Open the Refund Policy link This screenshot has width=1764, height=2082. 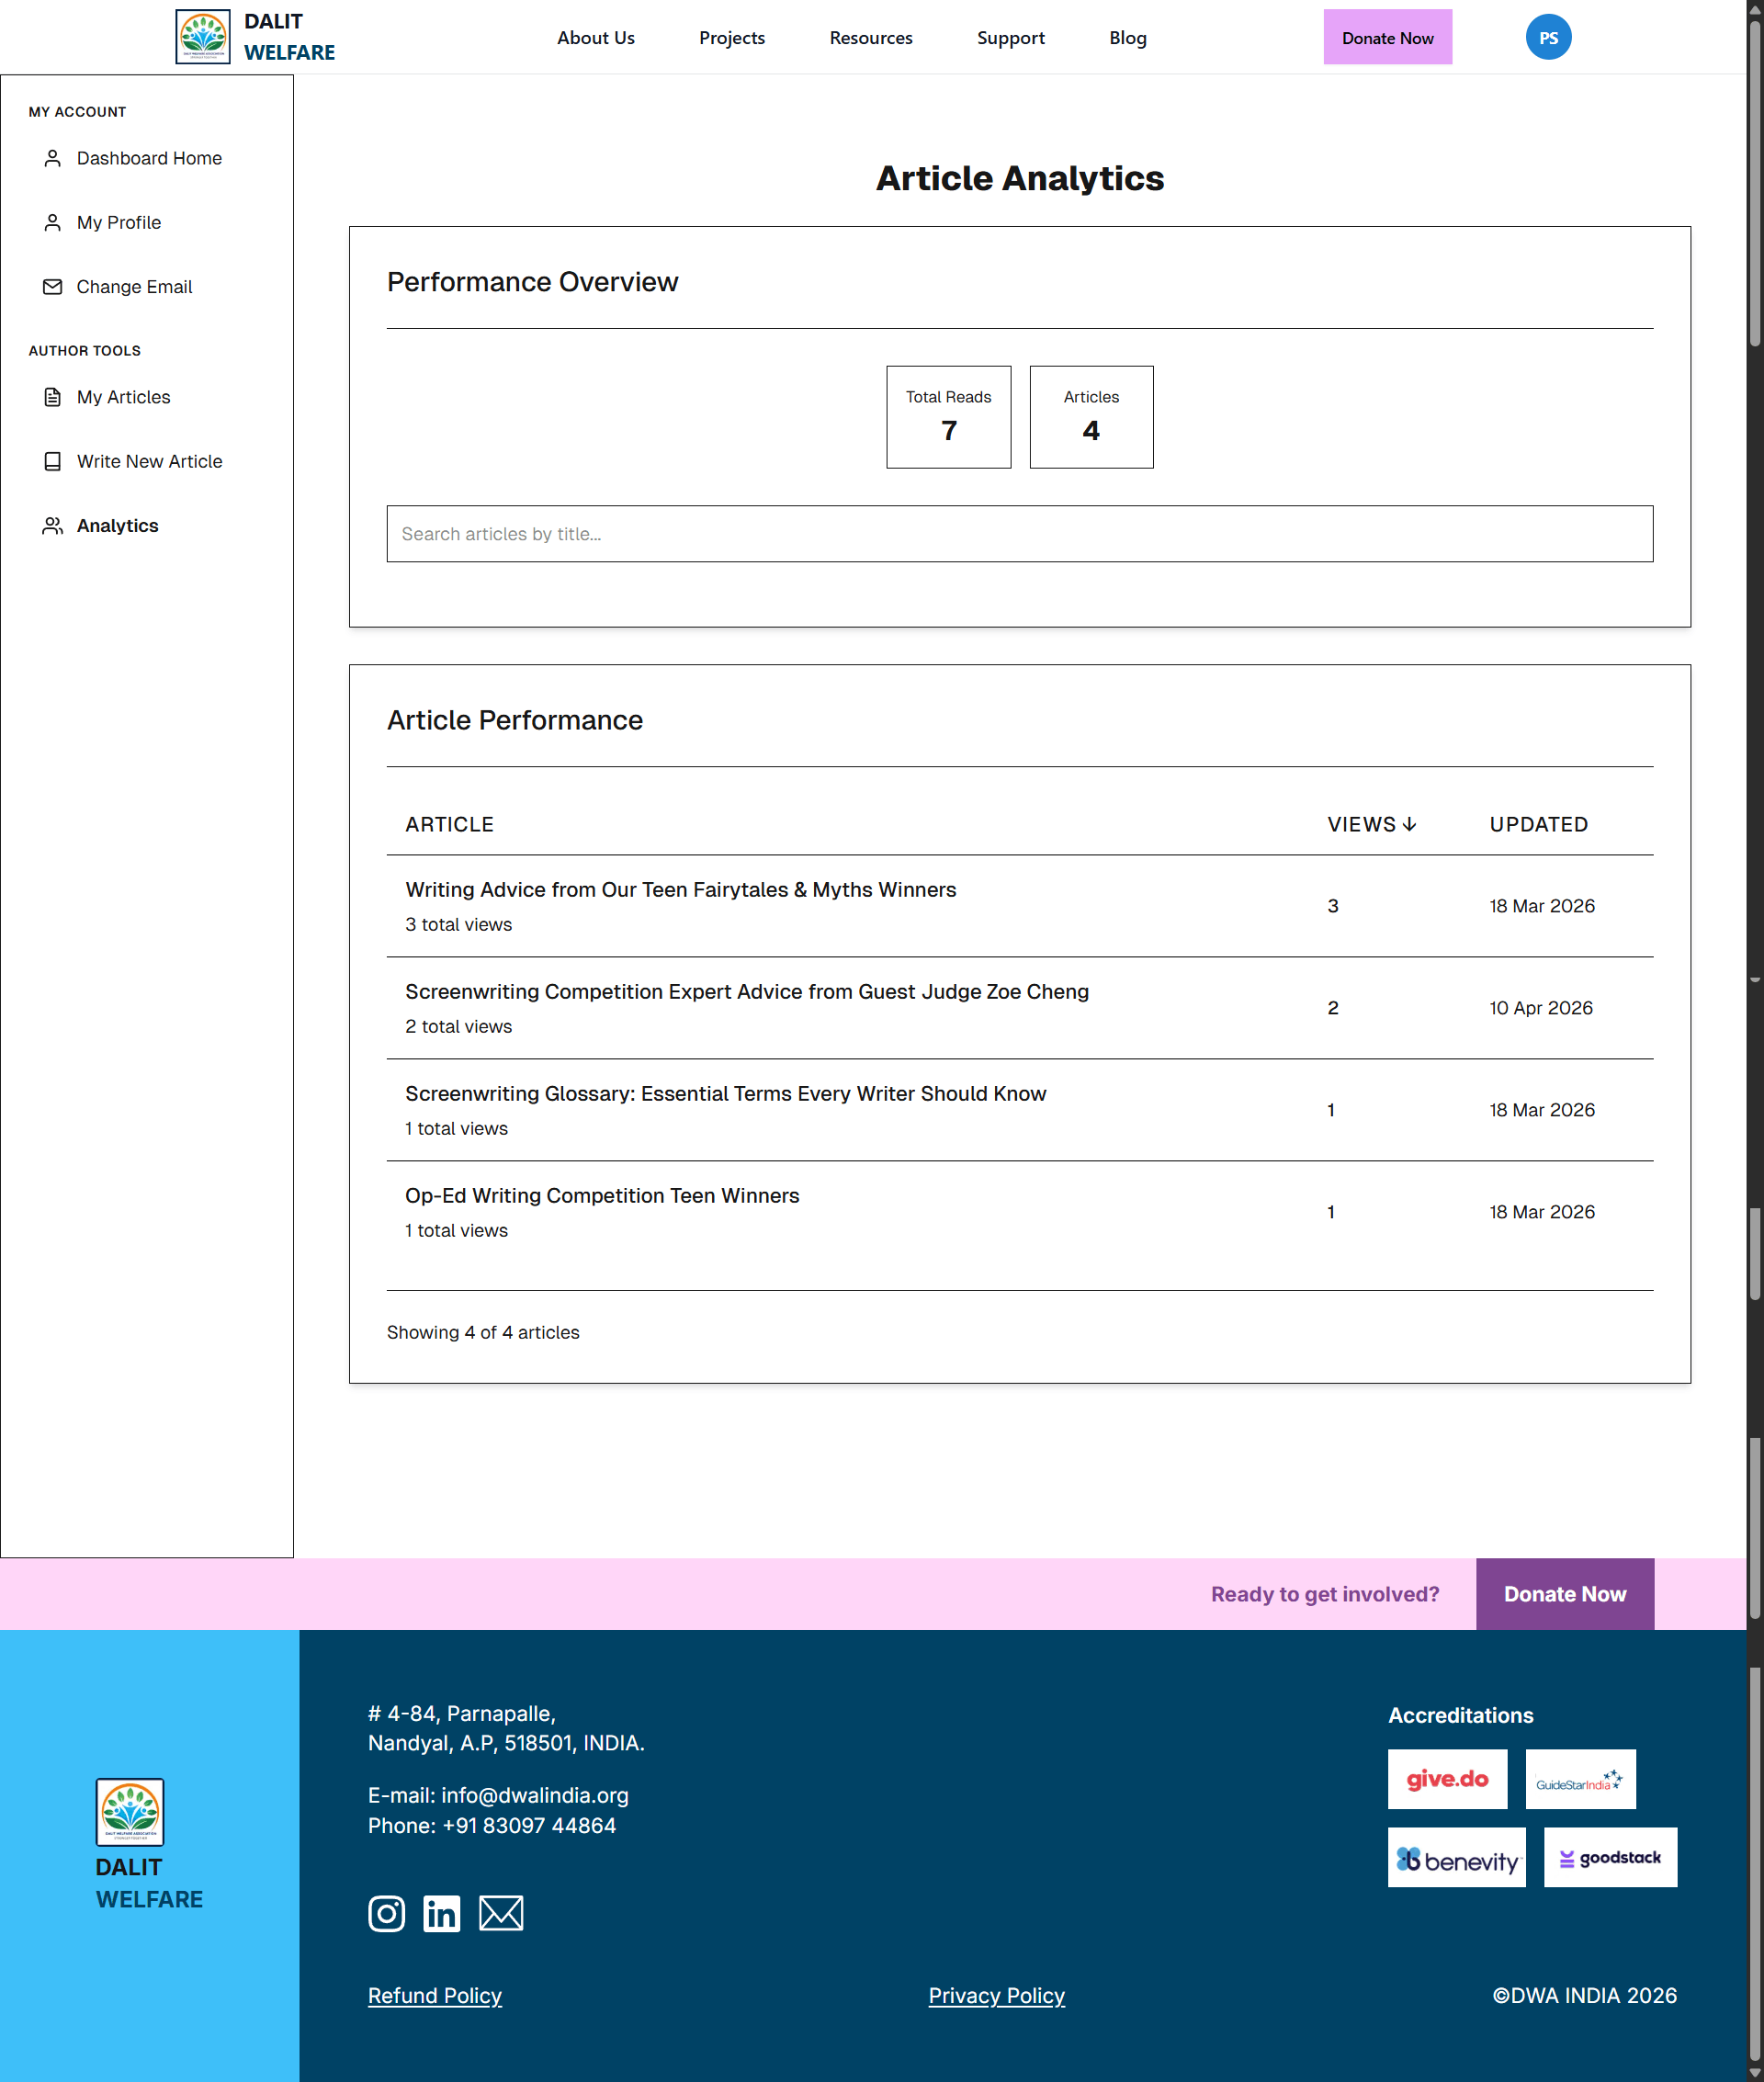click(x=435, y=1996)
